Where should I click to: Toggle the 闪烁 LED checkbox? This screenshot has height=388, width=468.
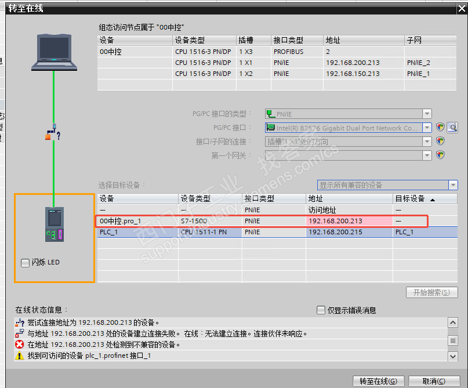[25, 263]
